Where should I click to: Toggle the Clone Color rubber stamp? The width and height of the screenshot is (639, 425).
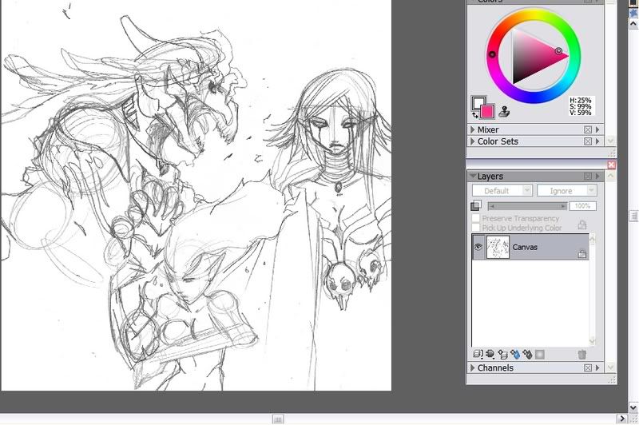[x=504, y=111]
